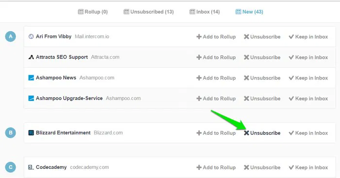Unsubscribe from Blizzard Entertainment
The image size is (340, 178).
pyautogui.click(x=262, y=133)
